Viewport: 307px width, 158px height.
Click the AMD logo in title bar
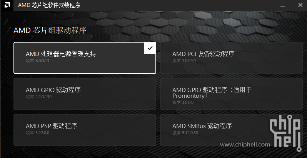click(x=7, y=5)
